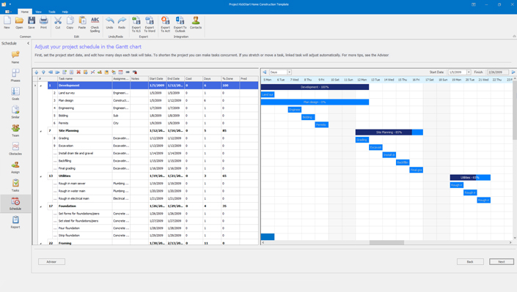
Task: Click the Finish date field
Action: (x=497, y=72)
